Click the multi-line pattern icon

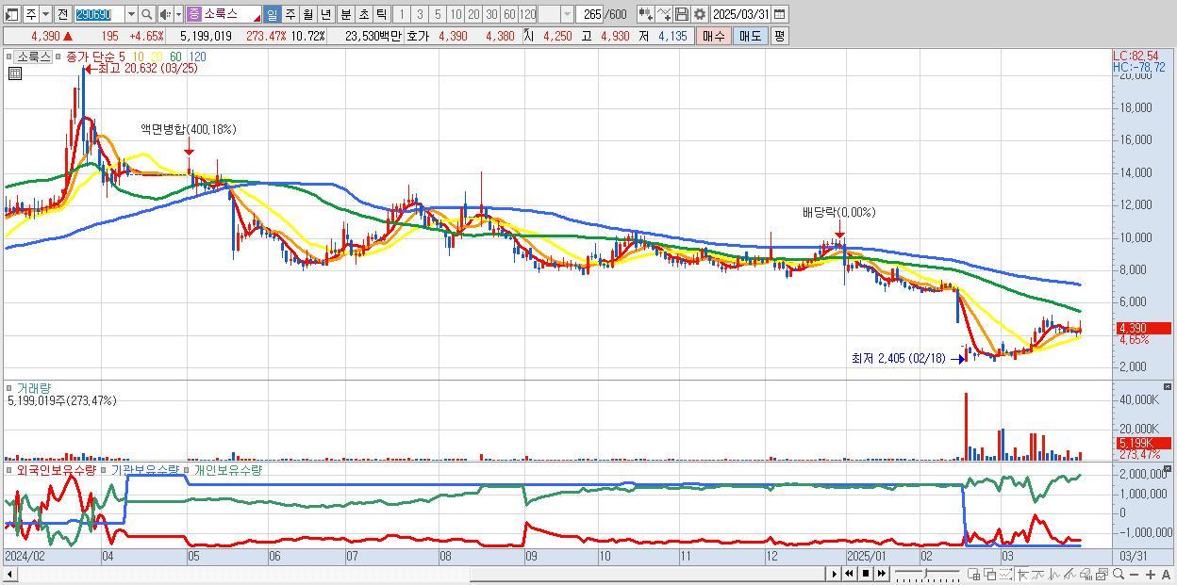tap(1069, 575)
